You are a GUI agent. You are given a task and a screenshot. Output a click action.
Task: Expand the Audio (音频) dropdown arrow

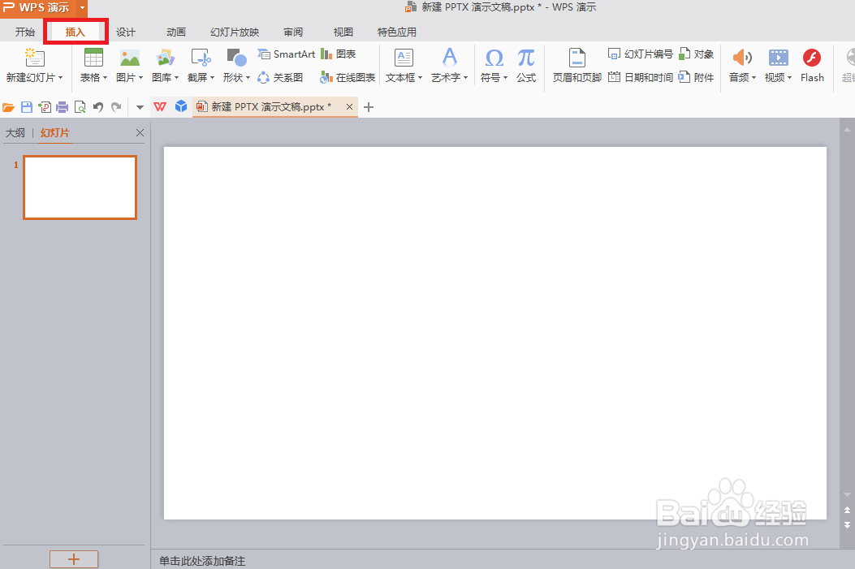pyautogui.click(x=754, y=78)
